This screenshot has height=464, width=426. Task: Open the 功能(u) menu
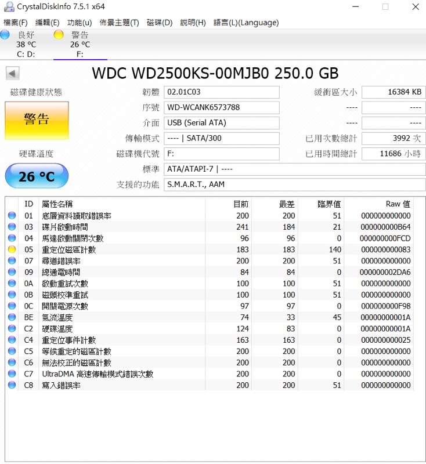(x=79, y=23)
